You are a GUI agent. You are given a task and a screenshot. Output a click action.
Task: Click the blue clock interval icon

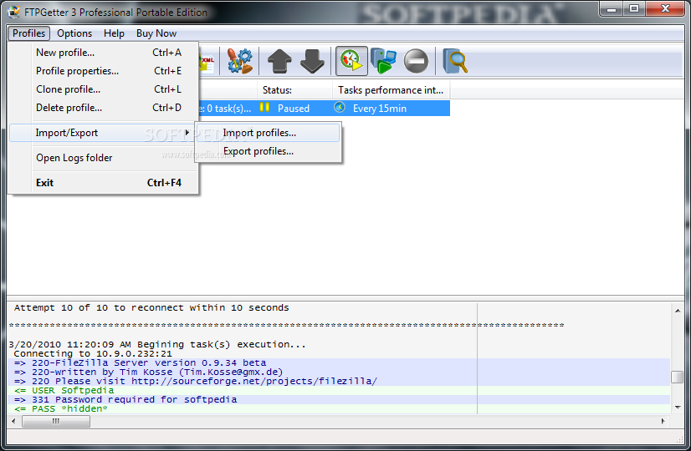point(340,107)
